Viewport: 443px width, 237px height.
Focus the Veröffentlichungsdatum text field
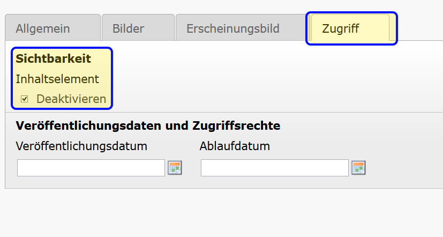91,168
